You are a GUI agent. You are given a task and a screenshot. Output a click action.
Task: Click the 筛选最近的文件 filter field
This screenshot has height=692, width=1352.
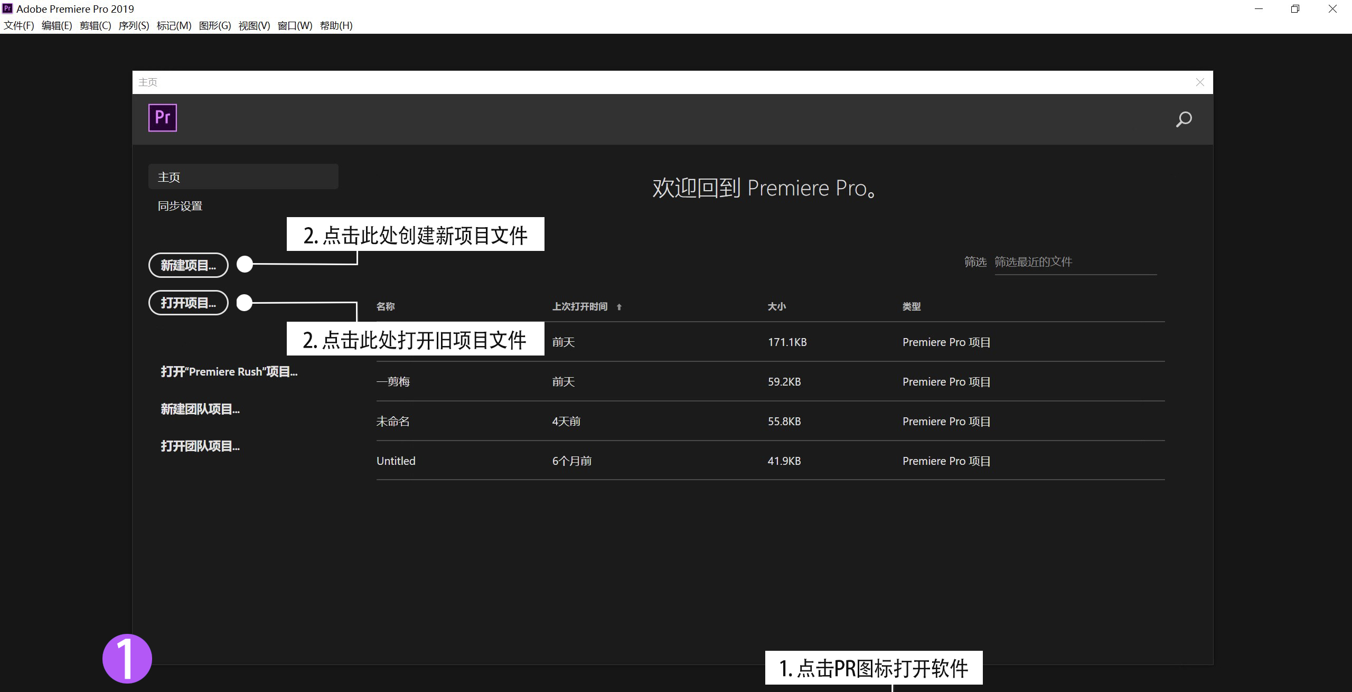coord(1075,262)
